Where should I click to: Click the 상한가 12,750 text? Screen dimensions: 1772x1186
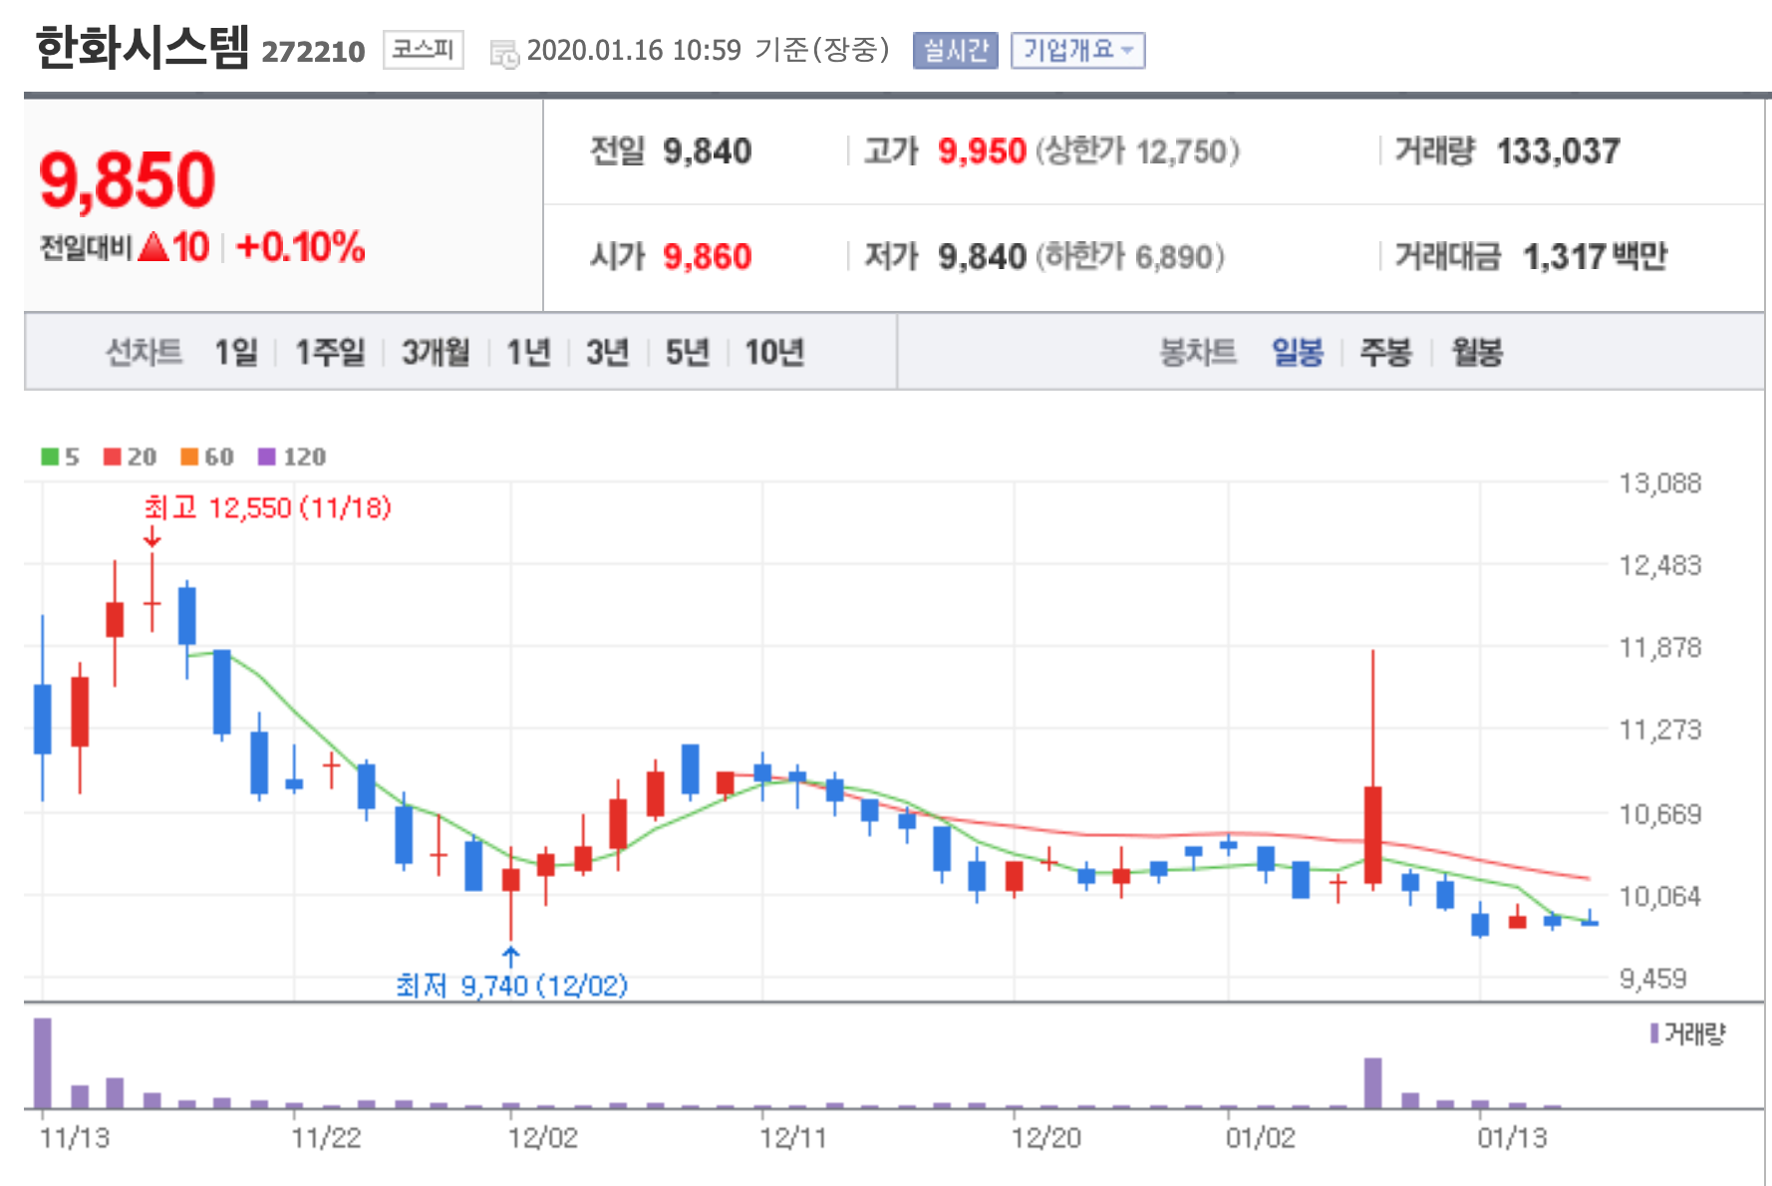click(1138, 151)
